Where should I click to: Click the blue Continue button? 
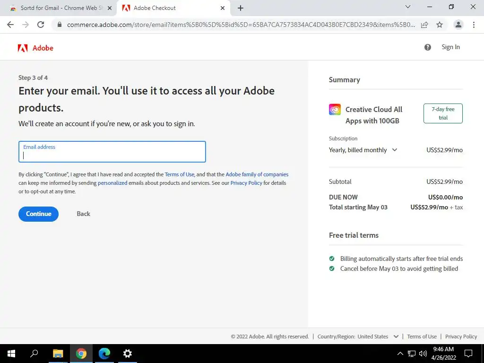(x=39, y=214)
